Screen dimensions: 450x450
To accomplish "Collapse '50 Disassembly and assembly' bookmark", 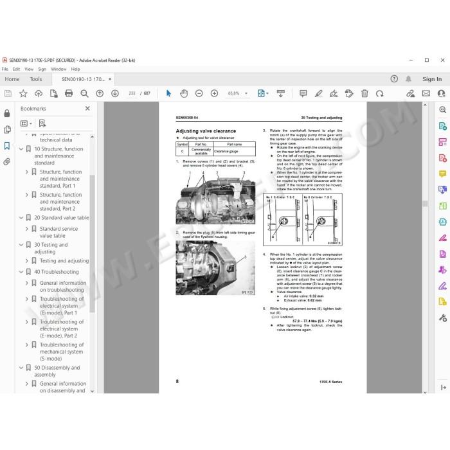I will click(x=21, y=368).
